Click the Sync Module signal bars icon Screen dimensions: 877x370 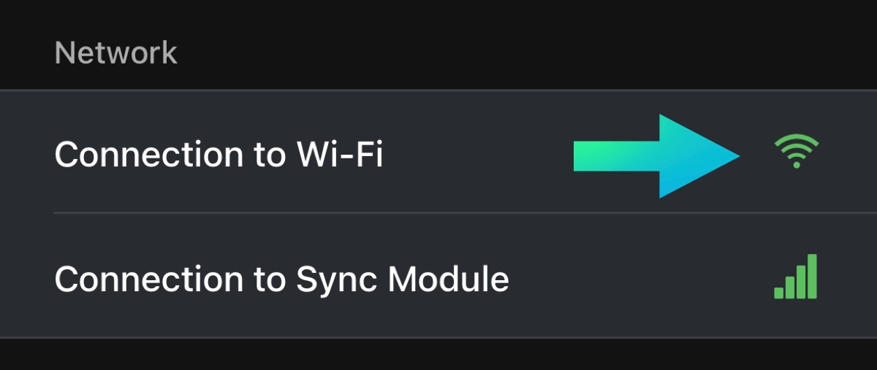[x=795, y=277]
